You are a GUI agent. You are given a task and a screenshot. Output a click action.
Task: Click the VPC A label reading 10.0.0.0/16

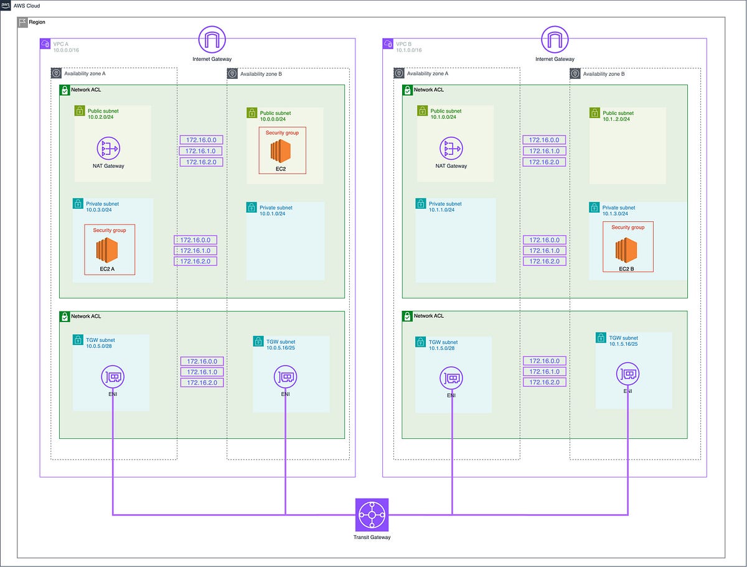pyautogui.click(x=67, y=50)
